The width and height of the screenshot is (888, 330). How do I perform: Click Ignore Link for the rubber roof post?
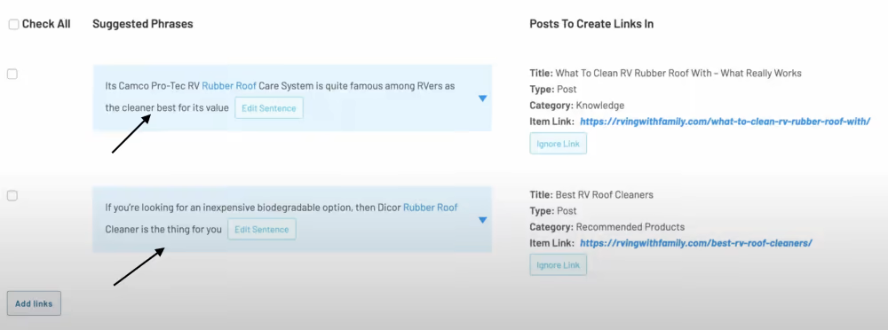[558, 144]
